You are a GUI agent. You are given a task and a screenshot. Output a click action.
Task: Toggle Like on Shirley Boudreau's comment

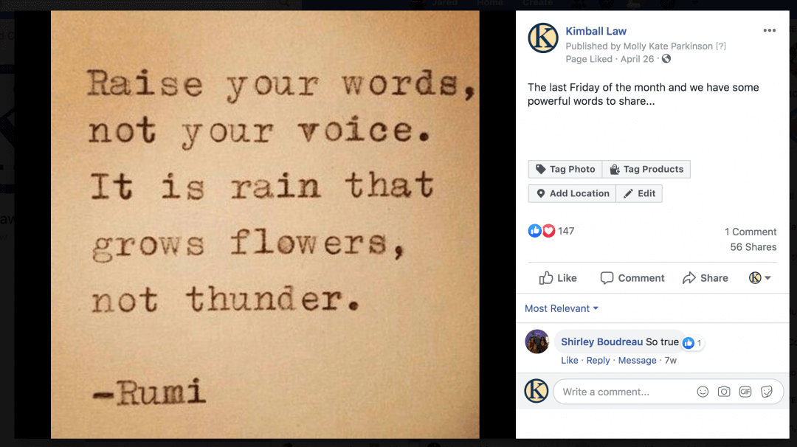pyautogui.click(x=569, y=360)
